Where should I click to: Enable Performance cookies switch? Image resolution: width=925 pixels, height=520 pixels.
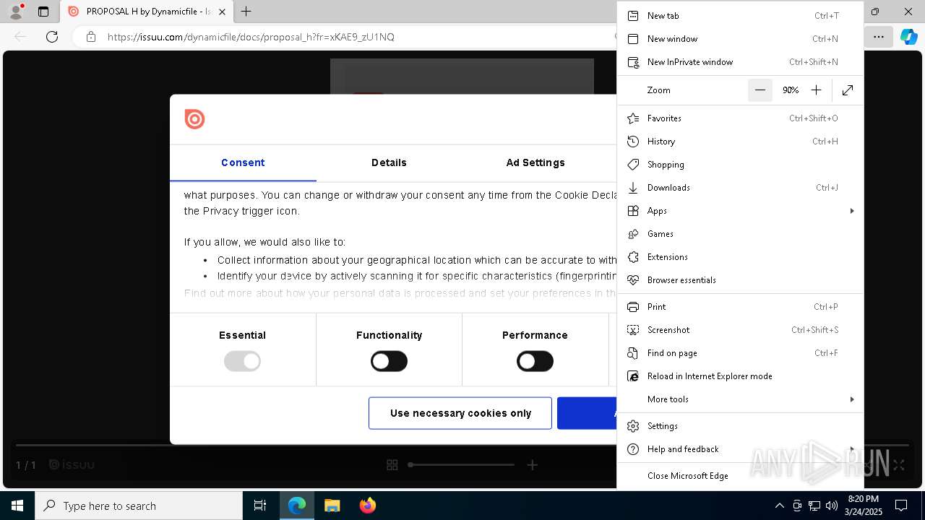(535, 361)
